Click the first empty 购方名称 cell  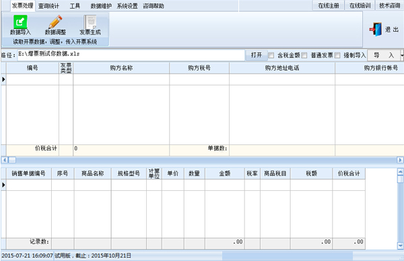click(x=121, y=80)
